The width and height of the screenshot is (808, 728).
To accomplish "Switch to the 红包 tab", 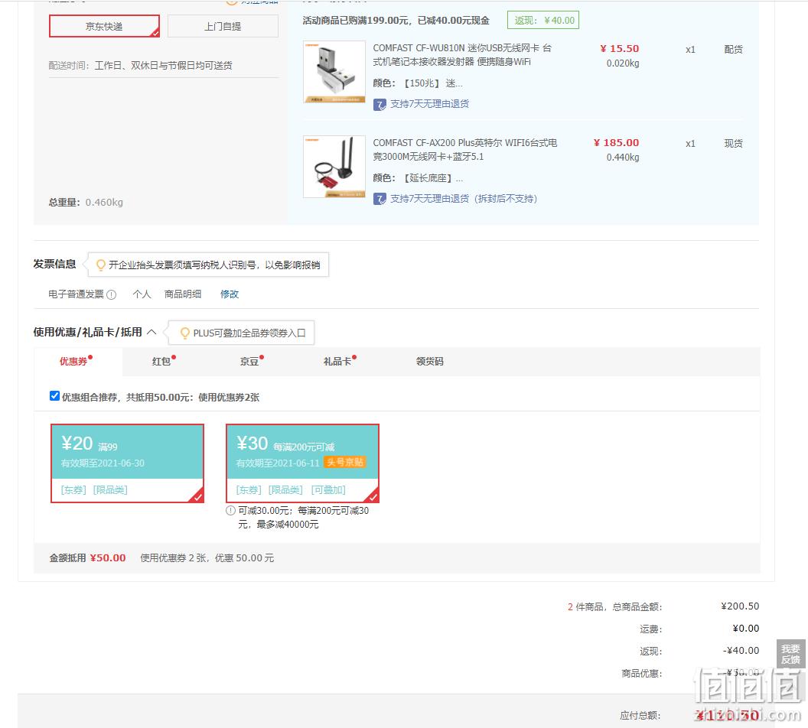I will coord(161,362).
